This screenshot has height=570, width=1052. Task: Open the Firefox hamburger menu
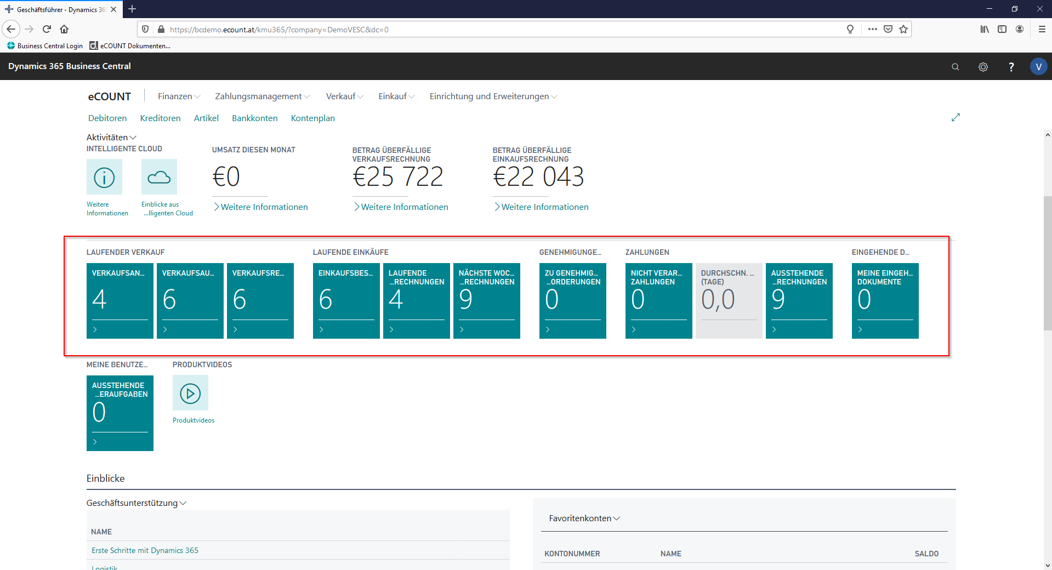point(1042,29)
